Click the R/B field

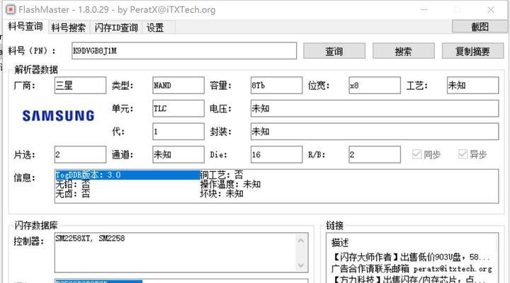[375, 154]
